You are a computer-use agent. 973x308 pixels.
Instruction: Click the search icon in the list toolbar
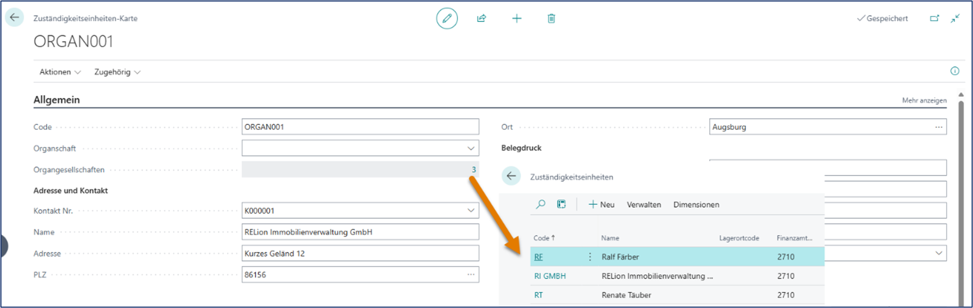(541, 205)
